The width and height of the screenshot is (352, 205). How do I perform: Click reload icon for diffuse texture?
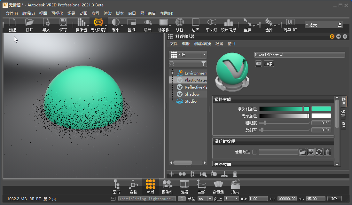coord(319,152)
